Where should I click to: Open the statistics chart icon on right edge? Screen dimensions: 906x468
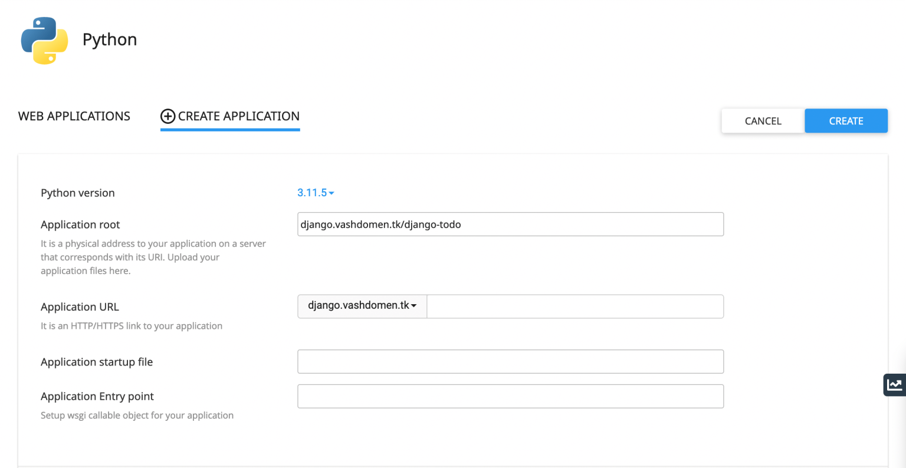tap(894, 384)
